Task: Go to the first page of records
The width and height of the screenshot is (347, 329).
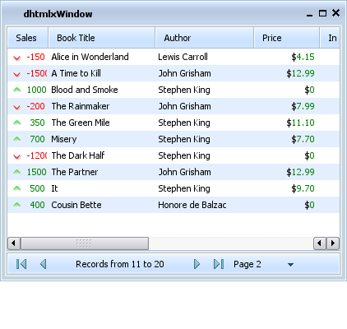Action: tap(21, 264)
